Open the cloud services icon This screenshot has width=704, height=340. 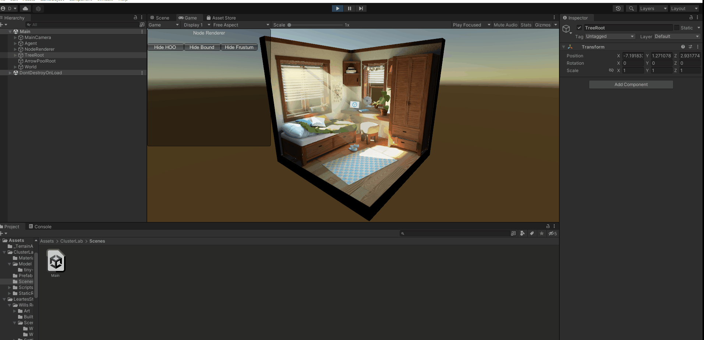[25, 8]
